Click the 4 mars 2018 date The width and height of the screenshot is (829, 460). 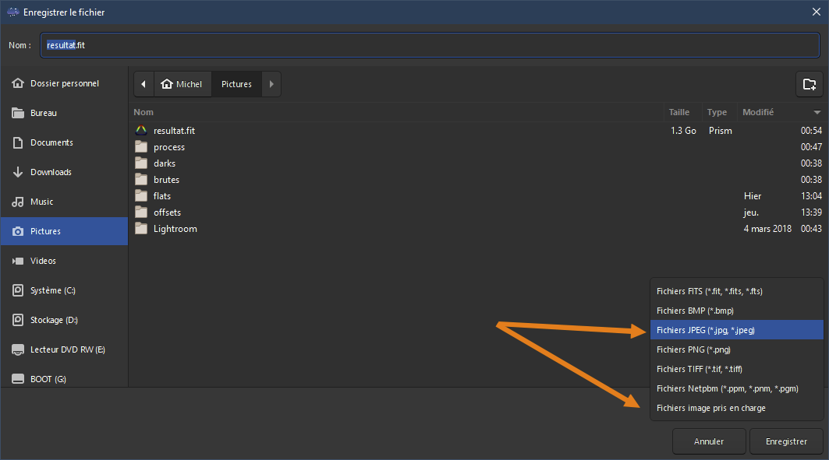point(767,229)
